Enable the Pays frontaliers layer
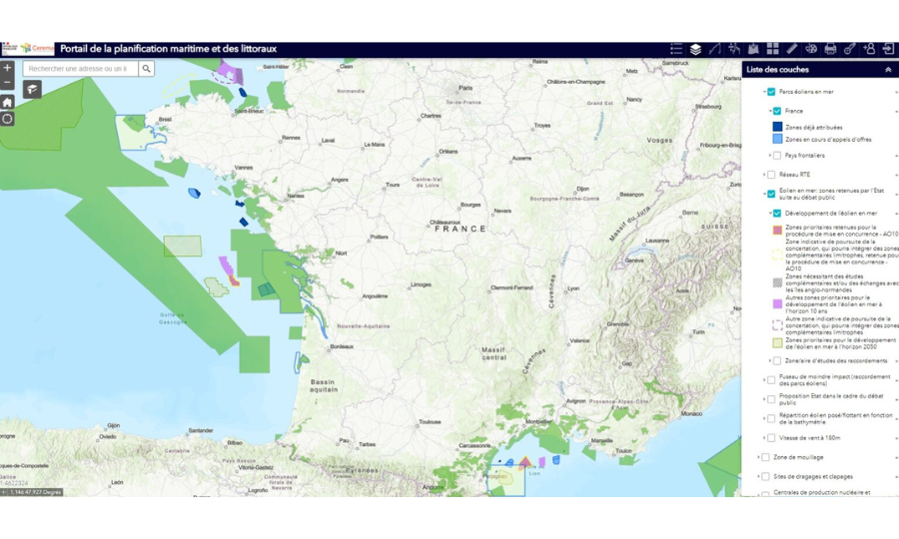This screenshot has width=899, height=539. pos(777,156)
